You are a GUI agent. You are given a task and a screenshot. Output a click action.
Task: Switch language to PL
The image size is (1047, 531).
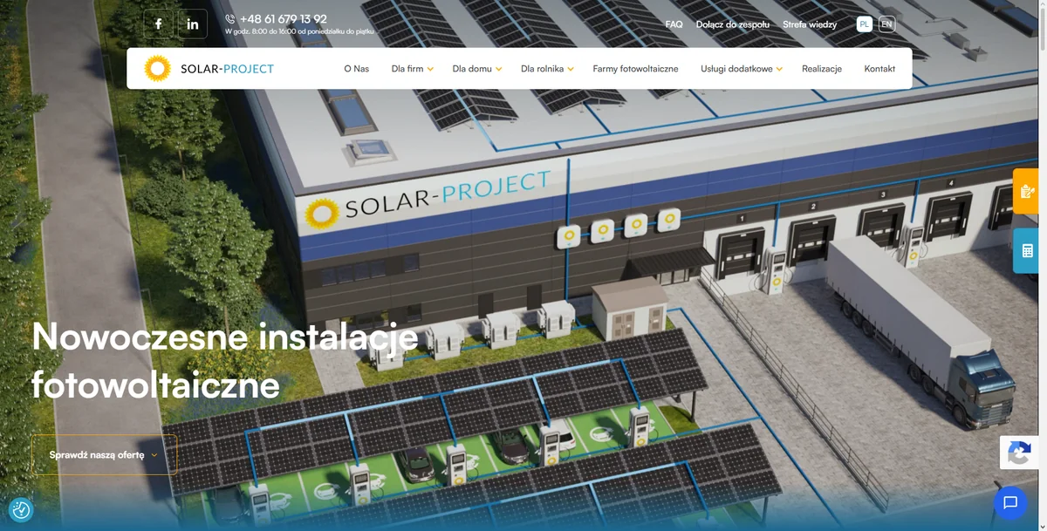(x=864, y=24)
